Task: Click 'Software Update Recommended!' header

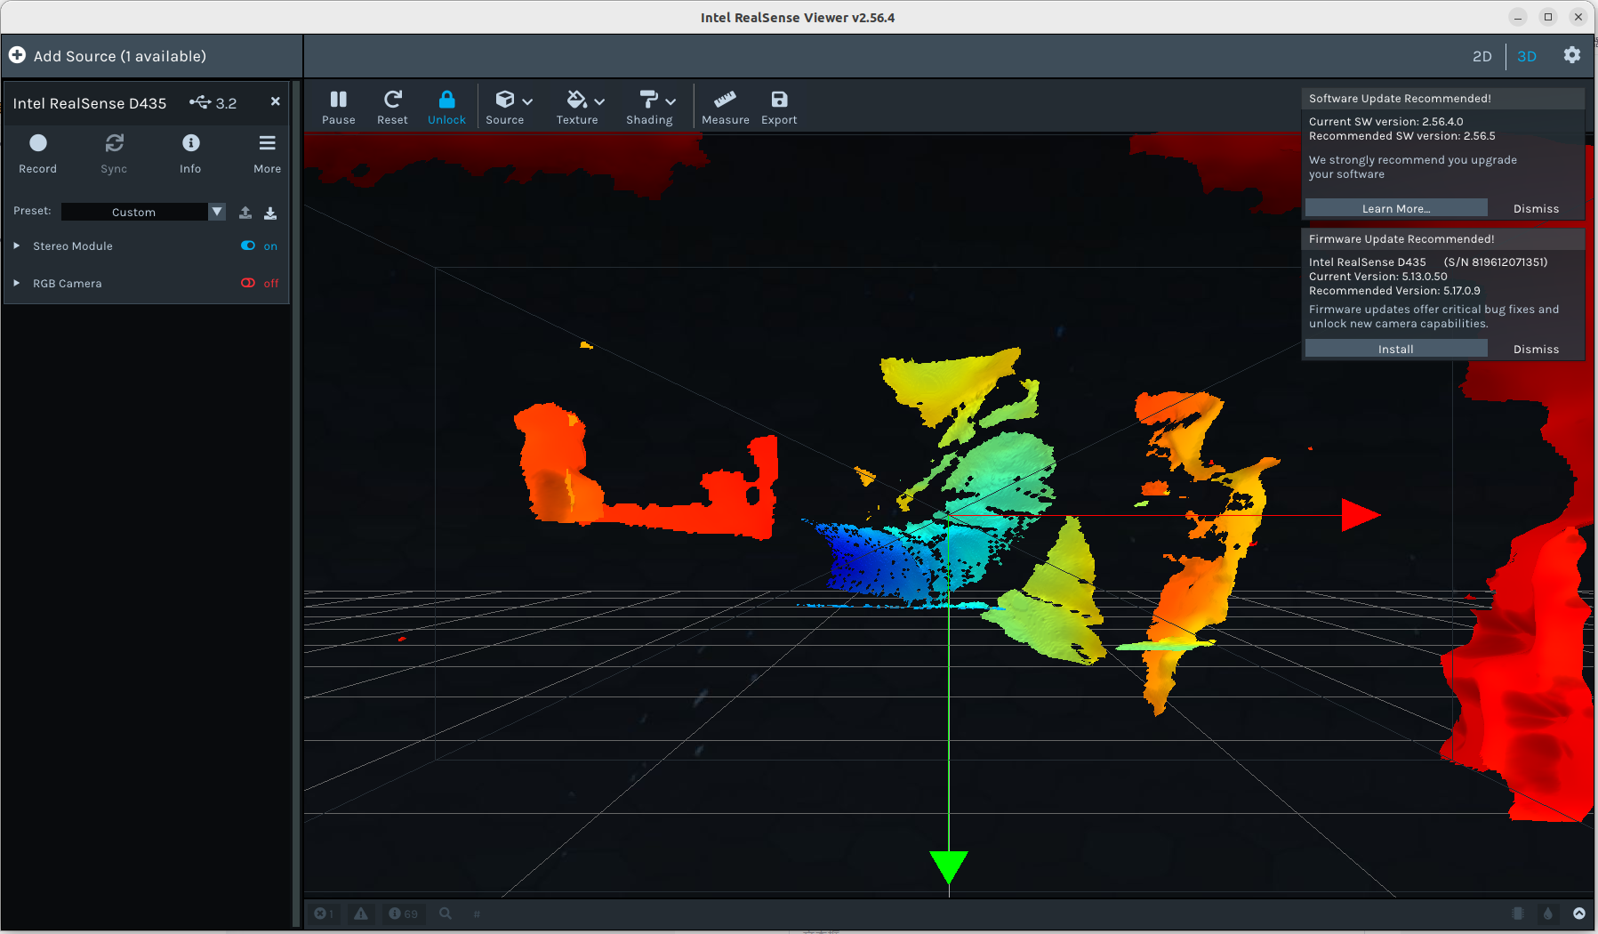Action: tap(1400, 99)
